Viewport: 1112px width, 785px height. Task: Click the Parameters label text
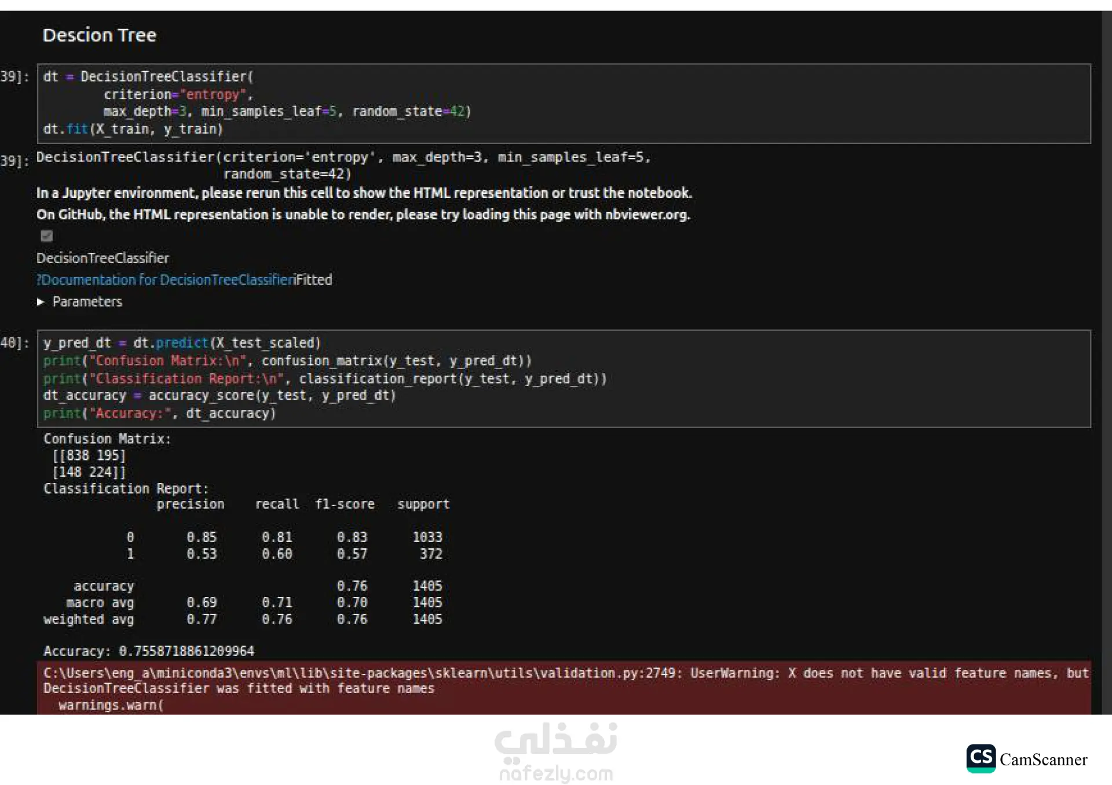(x=87, y=302)
